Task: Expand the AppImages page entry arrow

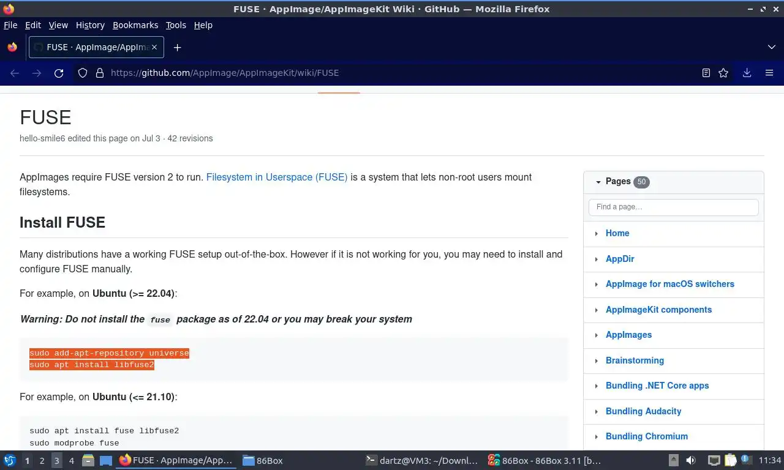Action: [597, 335]
